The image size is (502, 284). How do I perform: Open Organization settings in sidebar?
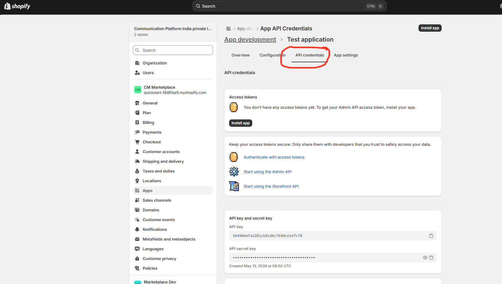(x=173, y=63)
